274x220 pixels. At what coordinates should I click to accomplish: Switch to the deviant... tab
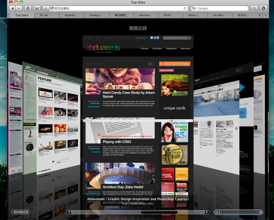(146, 15)
